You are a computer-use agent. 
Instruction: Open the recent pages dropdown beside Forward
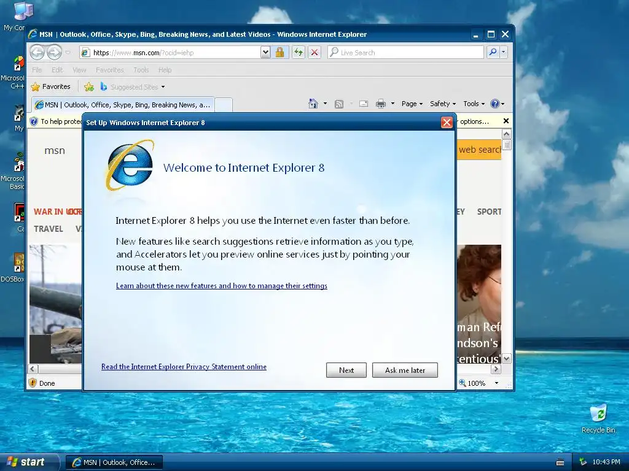[x=68, y=53]
